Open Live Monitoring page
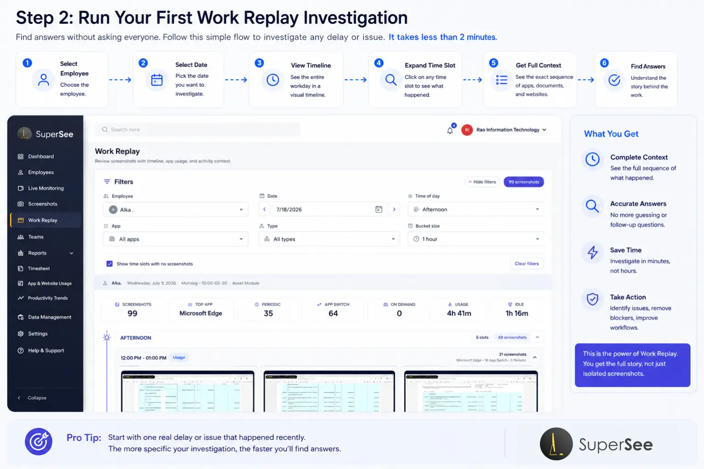Image resolution: width=704 pixels, height=469 pixels. (45, 188)
